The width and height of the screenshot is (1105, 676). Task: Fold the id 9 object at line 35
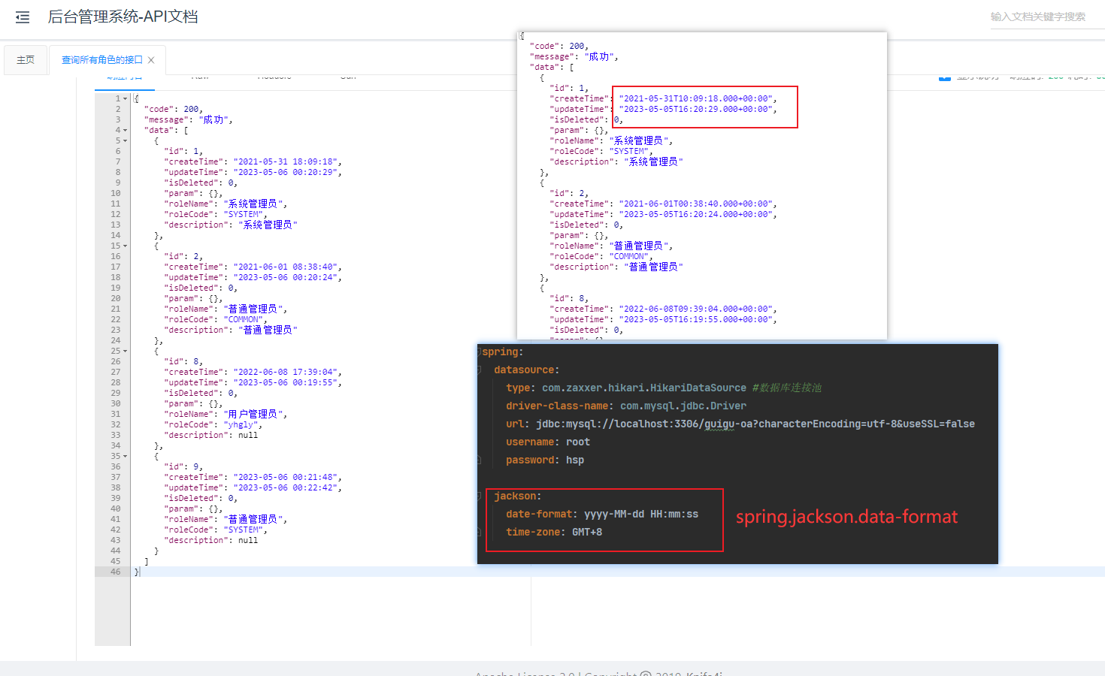pos(126,457)
